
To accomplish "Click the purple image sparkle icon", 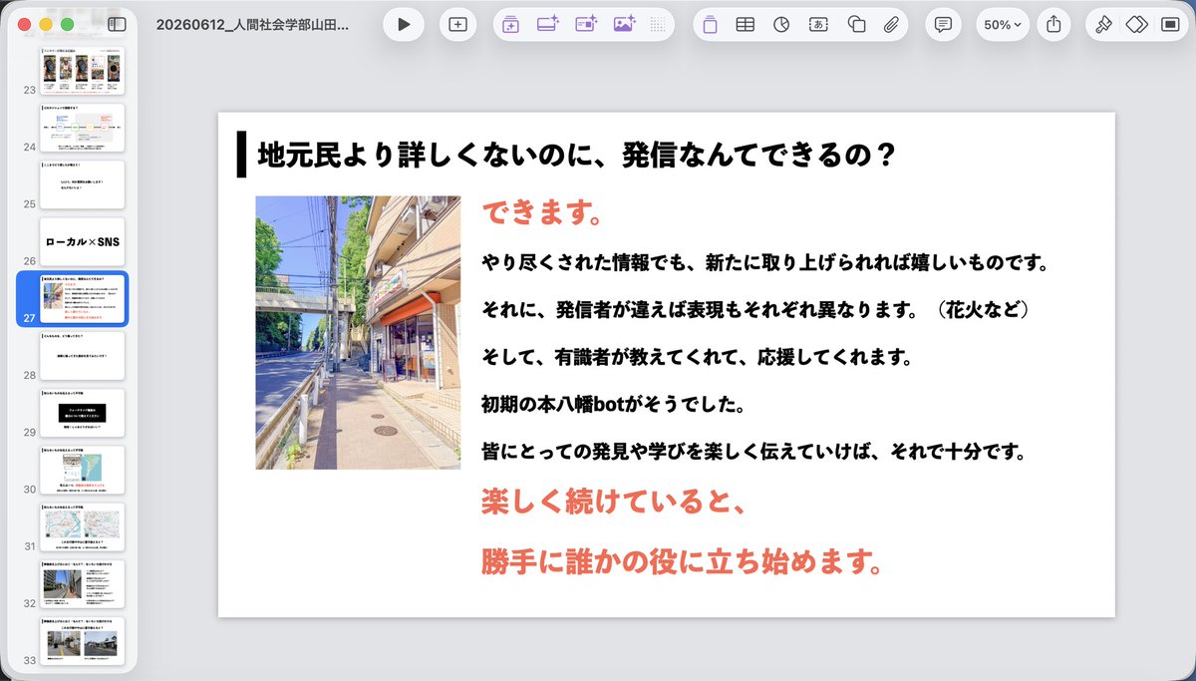I will (624, 25).
